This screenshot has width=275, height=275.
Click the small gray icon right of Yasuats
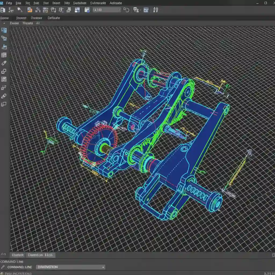pyautogui.click(x=38, y=23)
